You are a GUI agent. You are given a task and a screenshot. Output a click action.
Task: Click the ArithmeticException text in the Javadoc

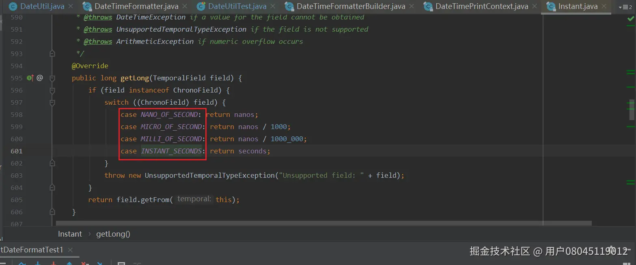pos(155,41)
